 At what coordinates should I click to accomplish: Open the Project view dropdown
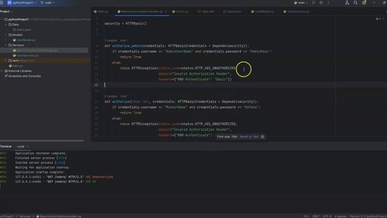tap(7, 12)
